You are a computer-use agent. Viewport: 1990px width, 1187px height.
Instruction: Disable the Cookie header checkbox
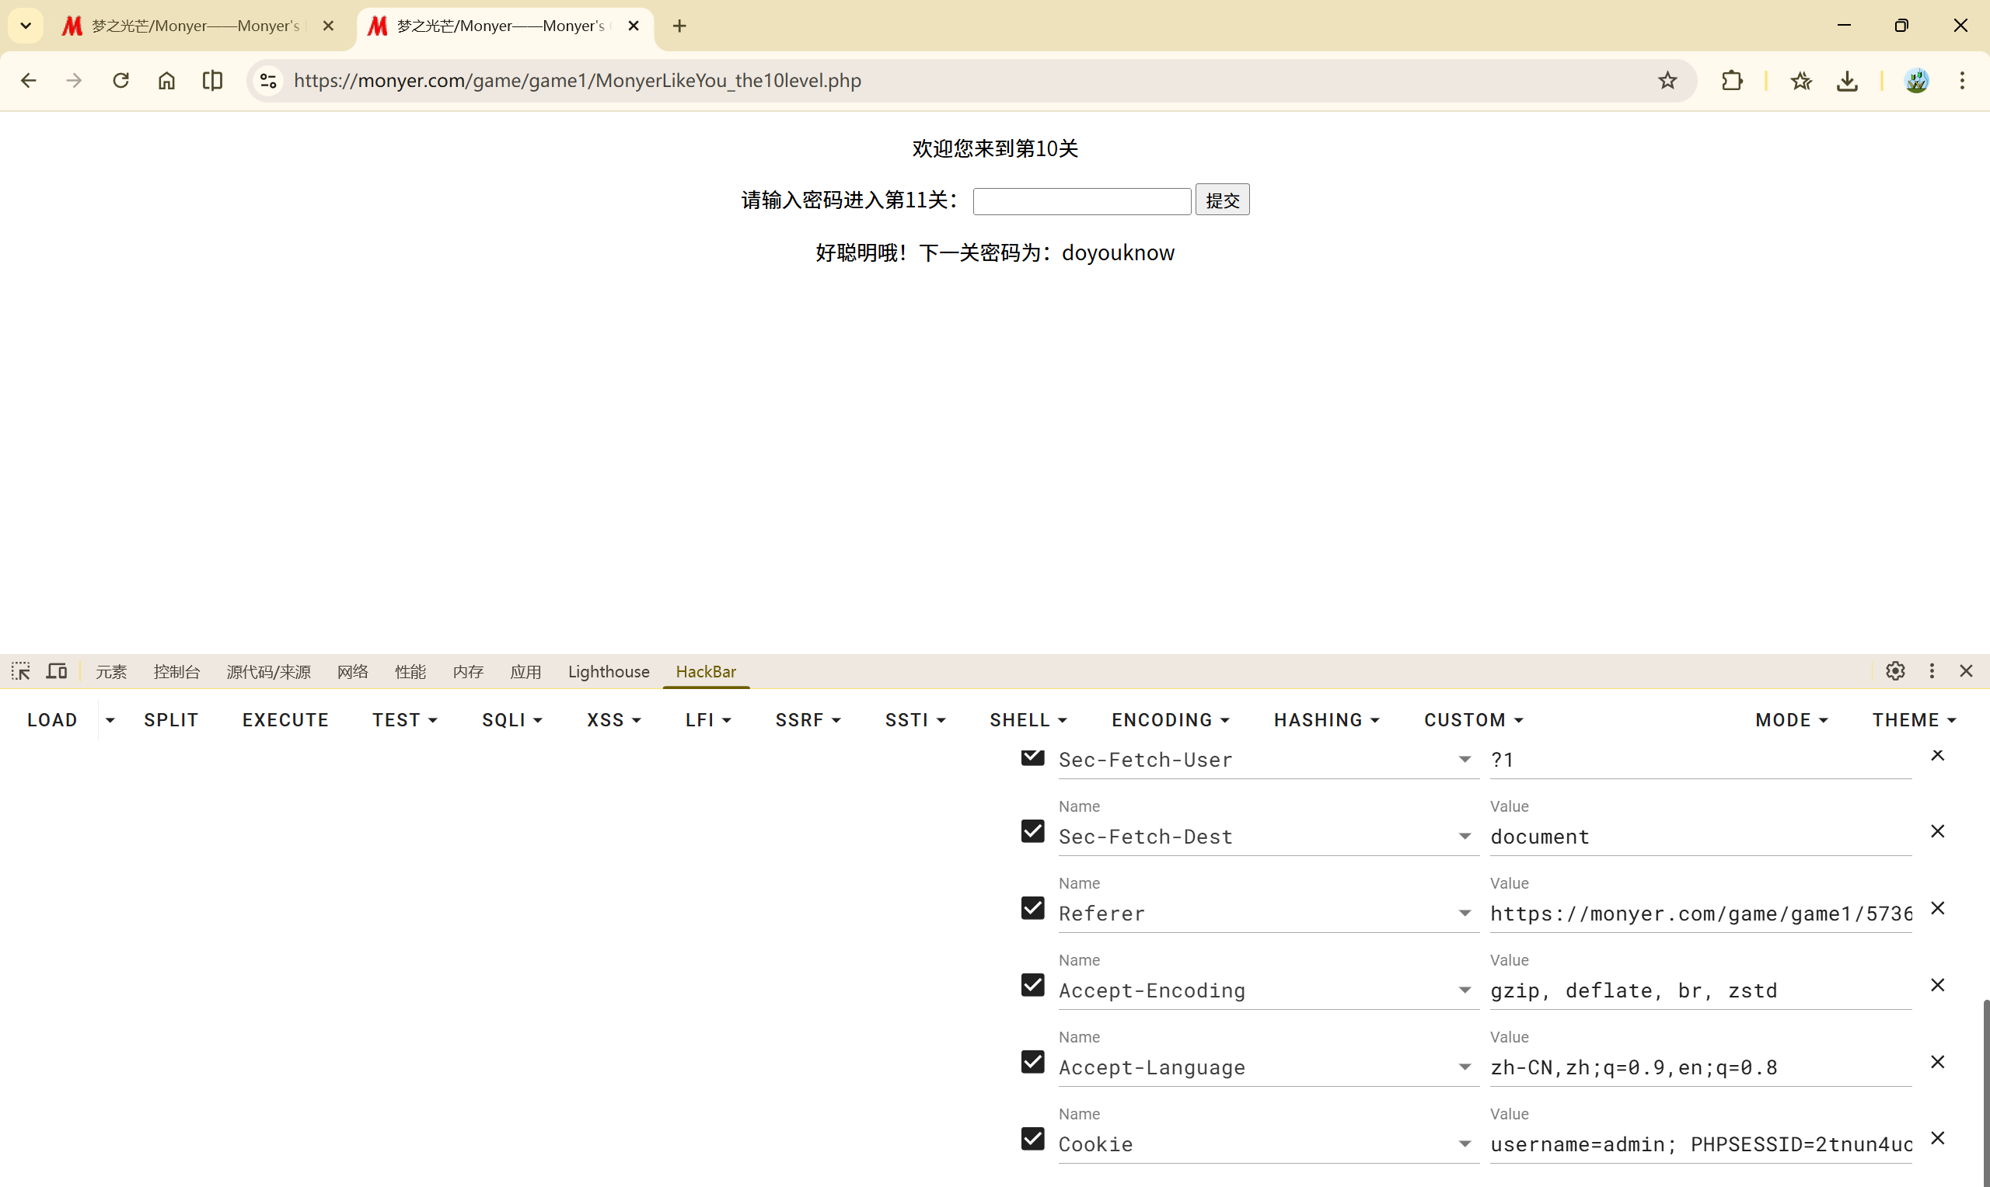[1032, 1139]
